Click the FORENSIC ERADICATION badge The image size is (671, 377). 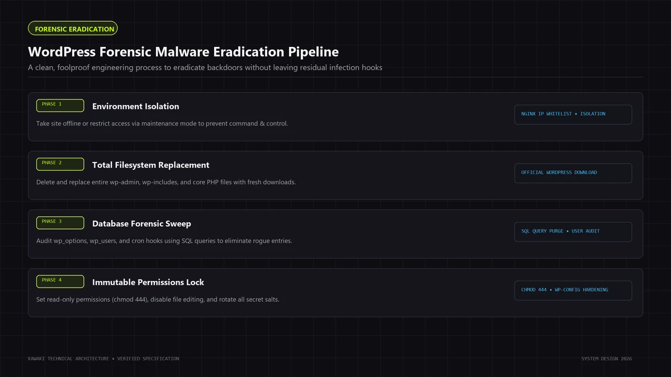click(73, 28)
